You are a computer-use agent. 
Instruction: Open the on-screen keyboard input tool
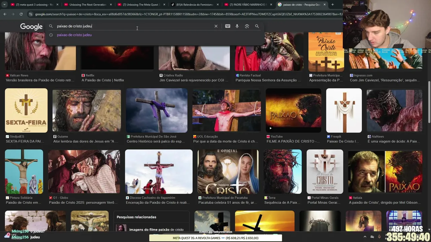[x=228, y=26]
